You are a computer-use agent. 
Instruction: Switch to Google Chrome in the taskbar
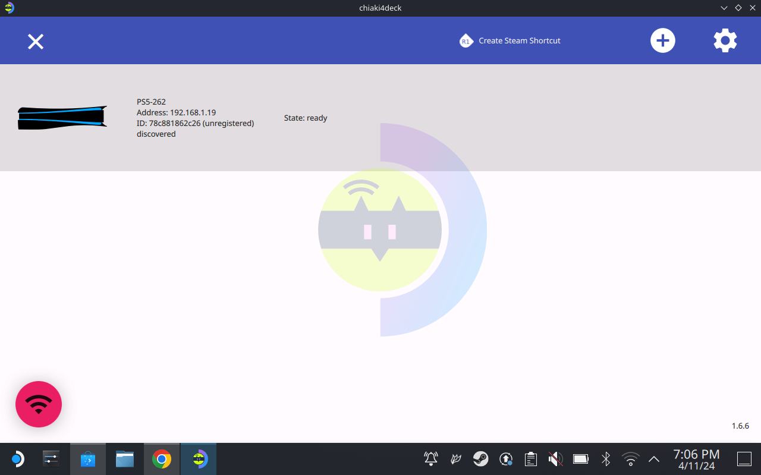click(162, 459)
